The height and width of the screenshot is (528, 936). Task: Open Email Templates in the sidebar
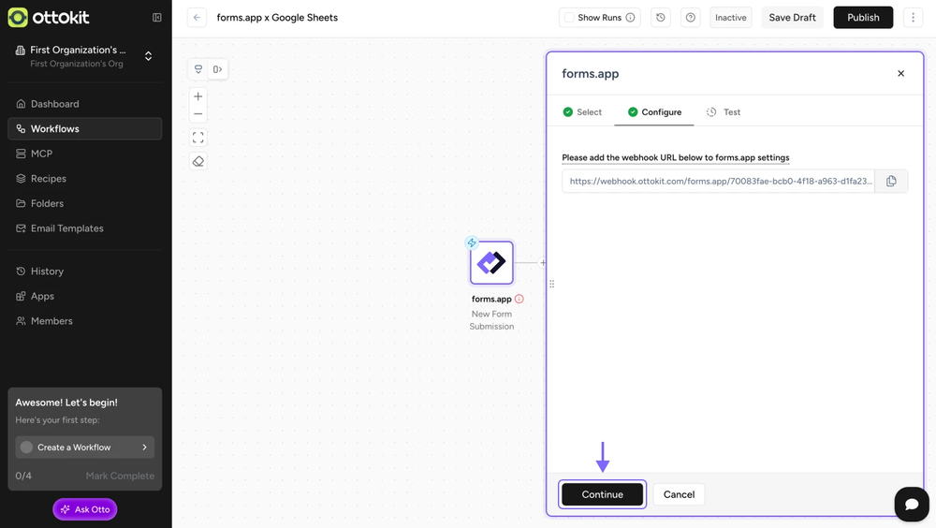click(x=85, y=228)
